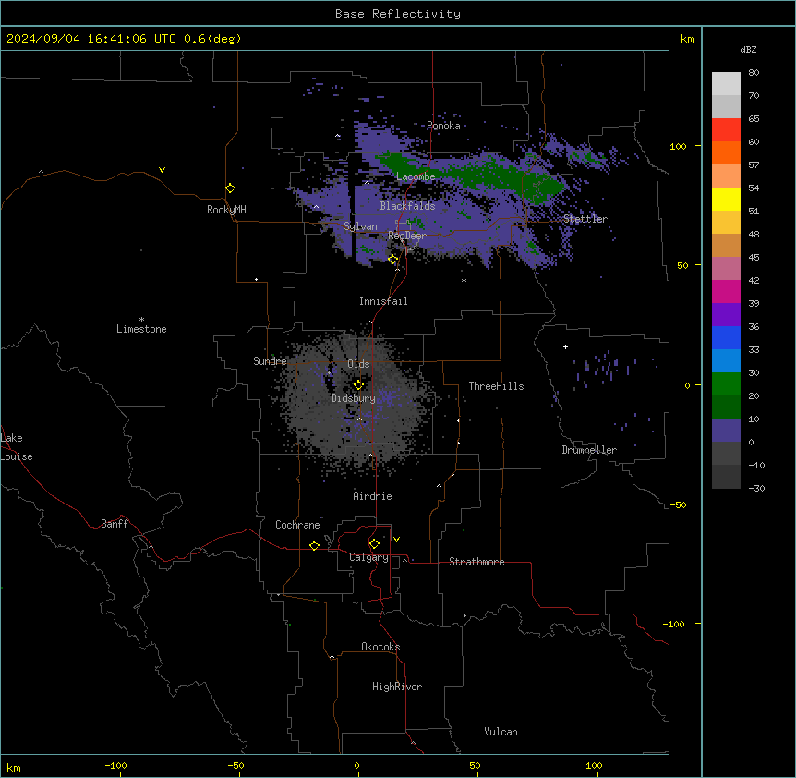This screenshot has width=796, height=778.
Task: Click the Ponoka city label
Action: pyautogui.click(x=443, y=126)
